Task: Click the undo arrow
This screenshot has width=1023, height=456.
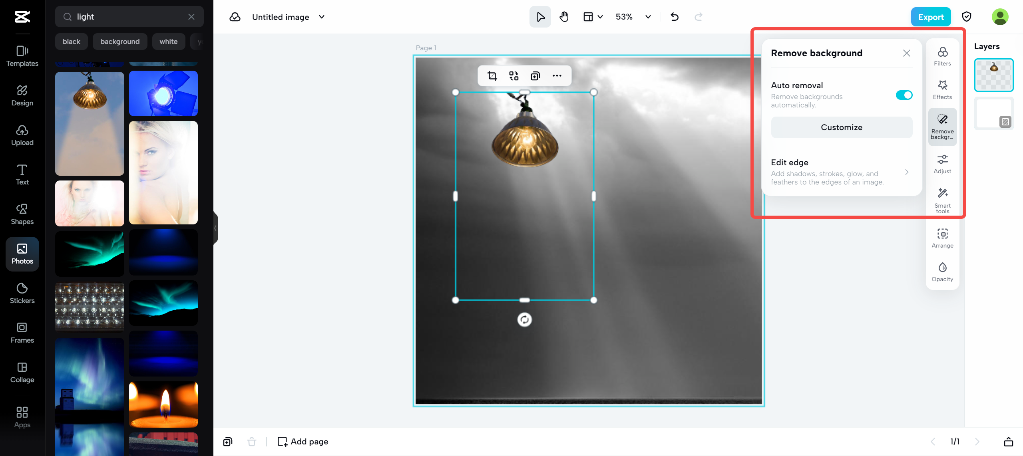Action: pos(675,17)
